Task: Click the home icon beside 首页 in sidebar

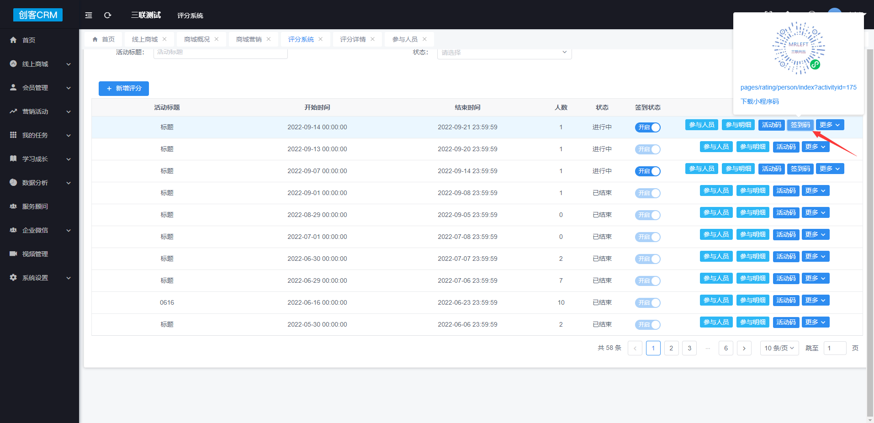Action: tap(13, 40)
